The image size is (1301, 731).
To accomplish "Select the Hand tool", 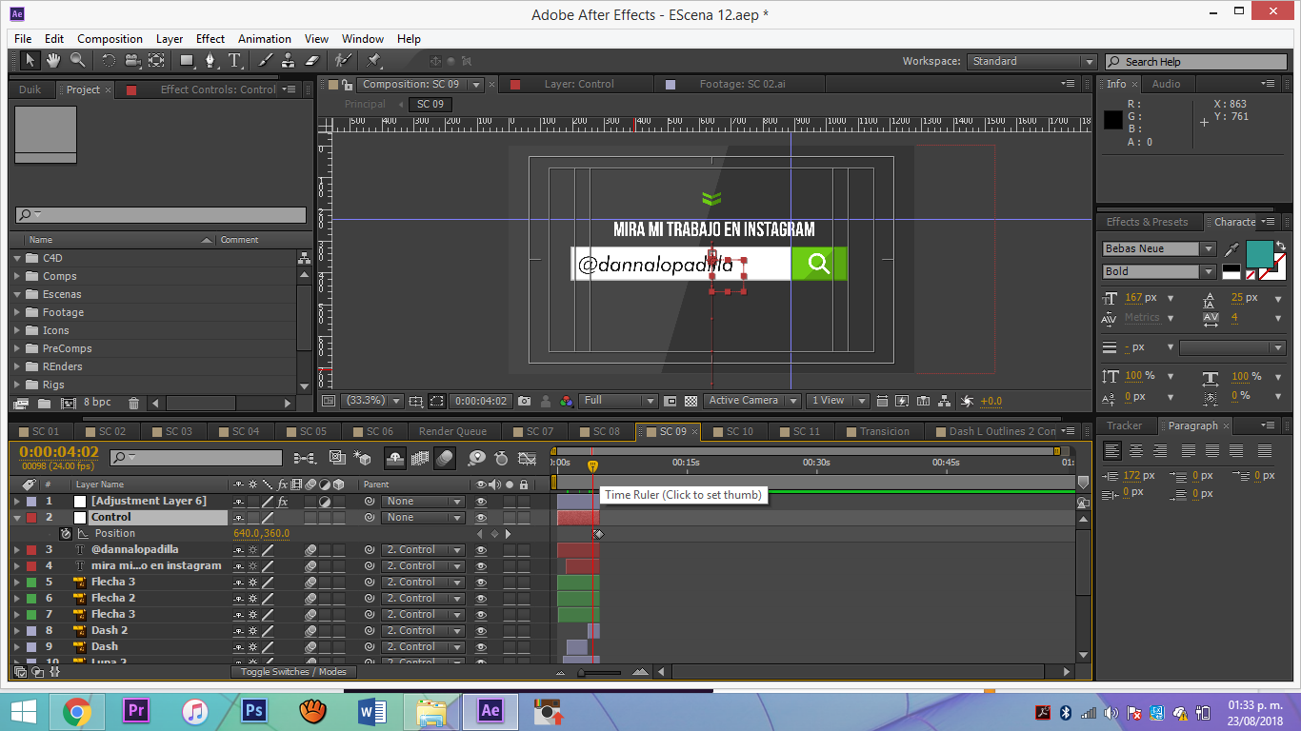I will 53,61.
